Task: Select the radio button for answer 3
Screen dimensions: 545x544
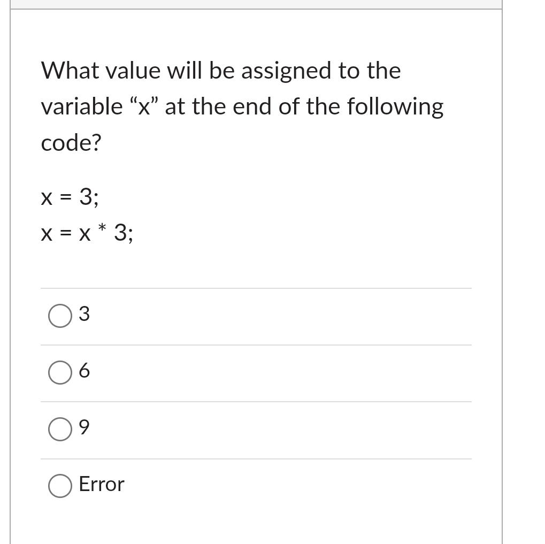Action: coord(59,316)
